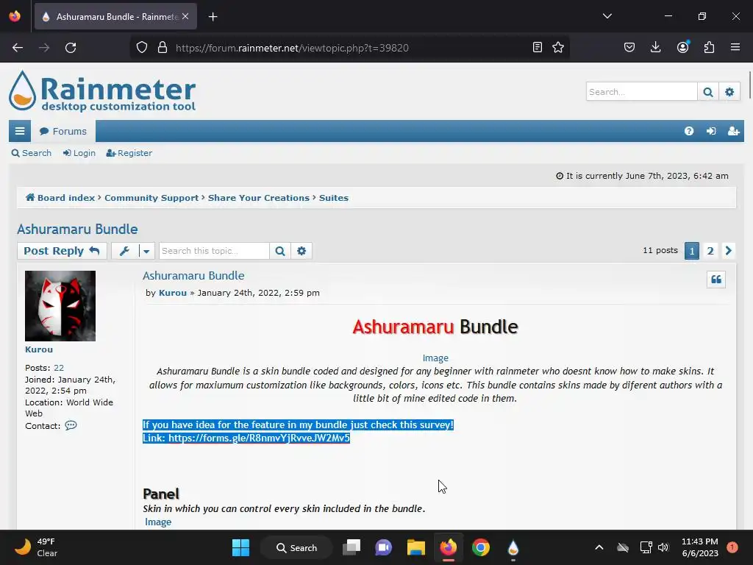Open advanced site search gear

coord(729,92)
